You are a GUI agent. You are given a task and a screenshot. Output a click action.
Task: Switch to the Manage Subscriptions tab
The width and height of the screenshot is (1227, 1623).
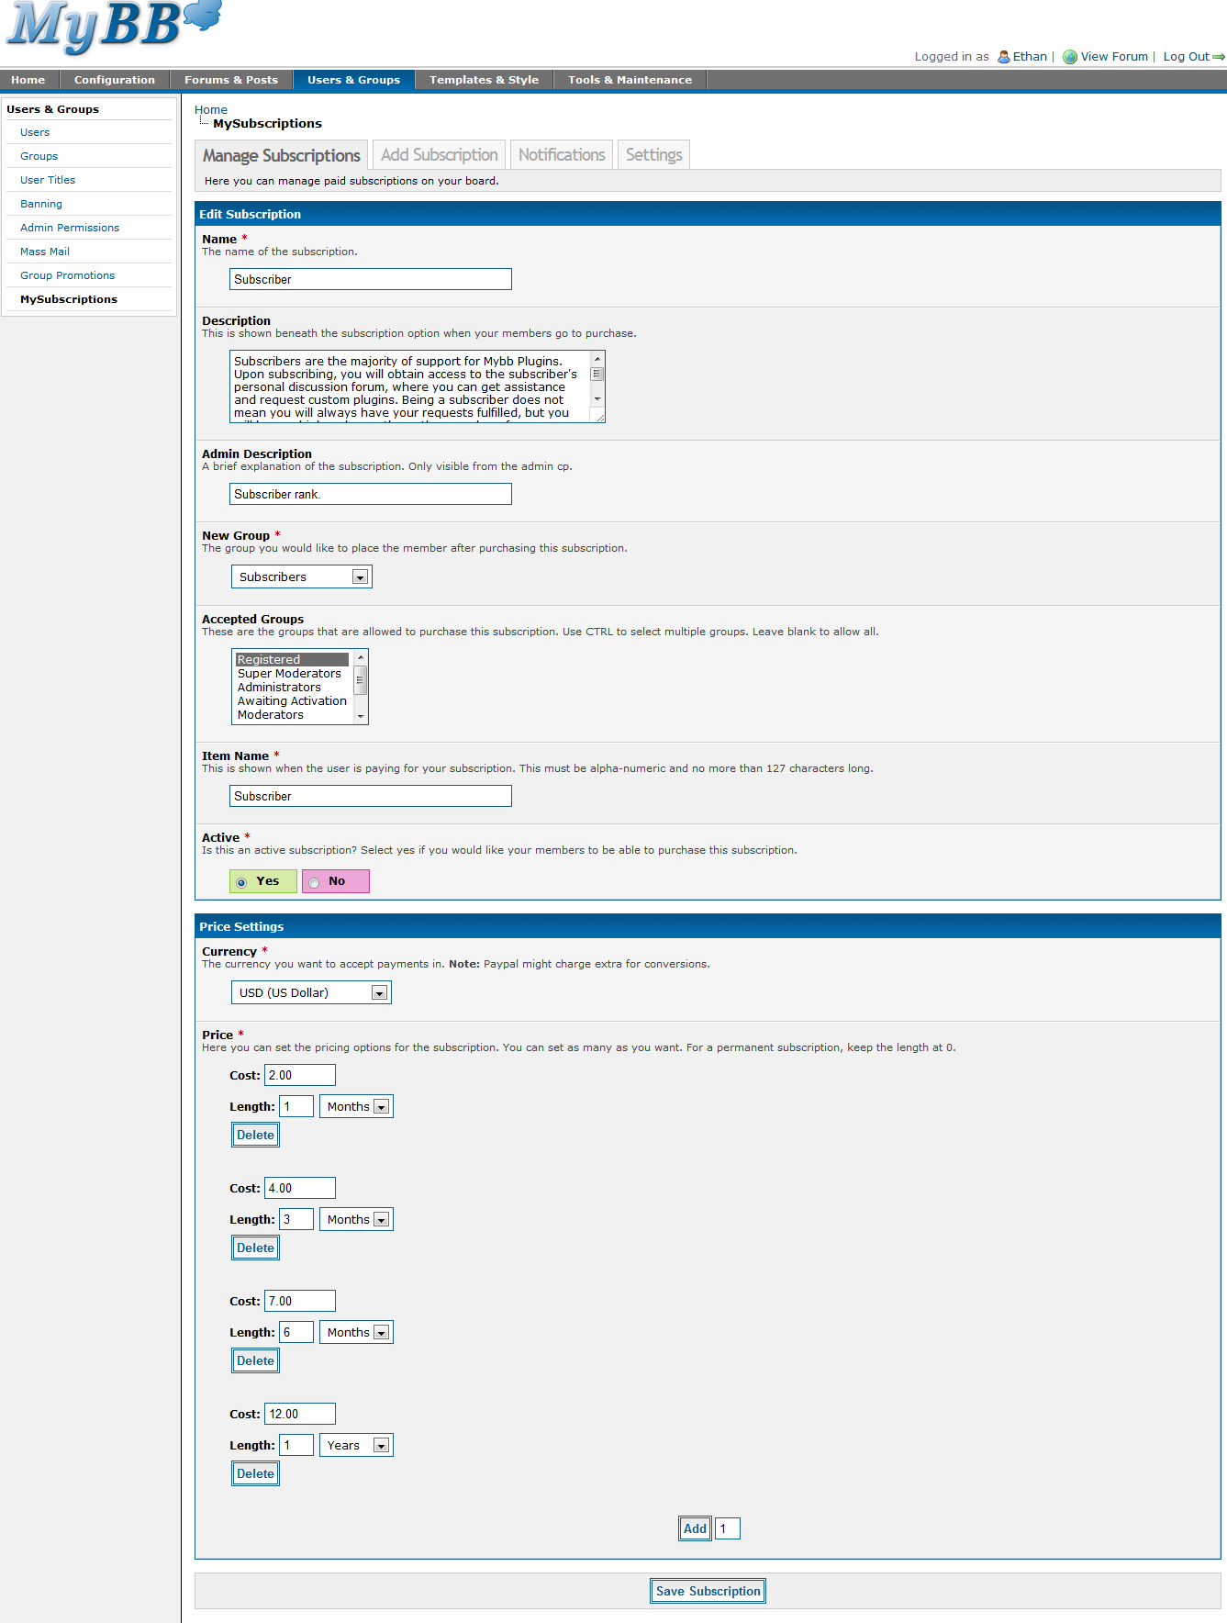point(282,155)
